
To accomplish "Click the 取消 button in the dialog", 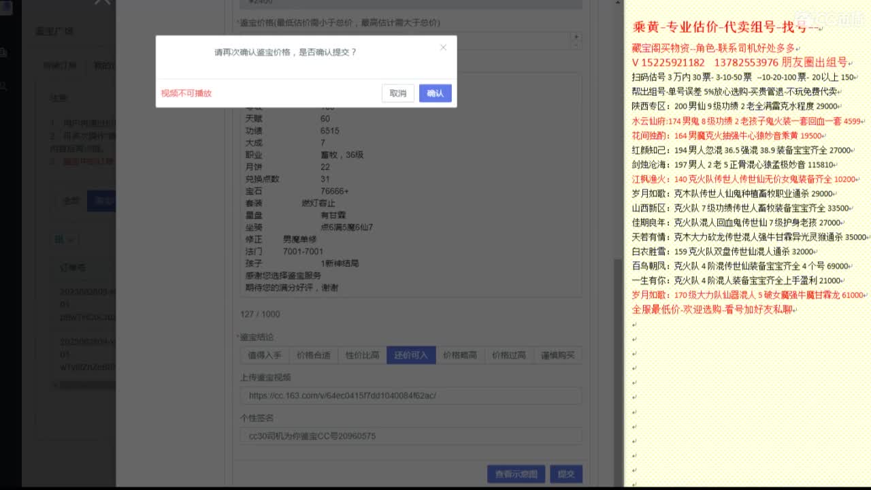I will (x=398, y=93).
